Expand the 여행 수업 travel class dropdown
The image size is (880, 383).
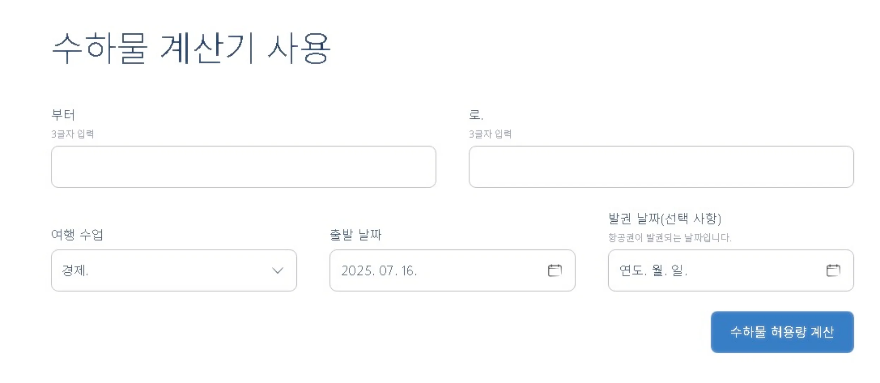[x=174, y=271]
